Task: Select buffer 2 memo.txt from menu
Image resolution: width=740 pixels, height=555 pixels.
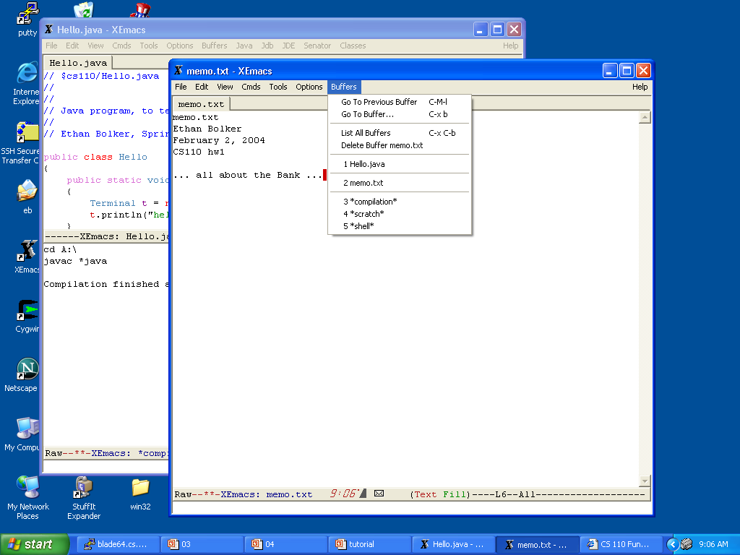Action: (399, 183)
